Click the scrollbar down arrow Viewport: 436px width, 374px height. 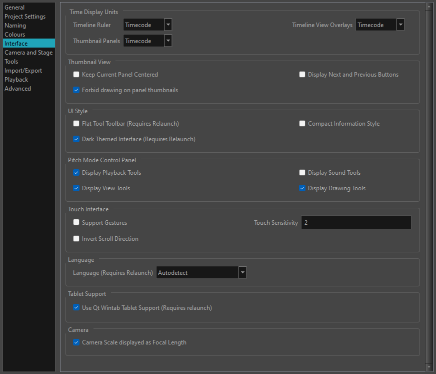[428, 367]
